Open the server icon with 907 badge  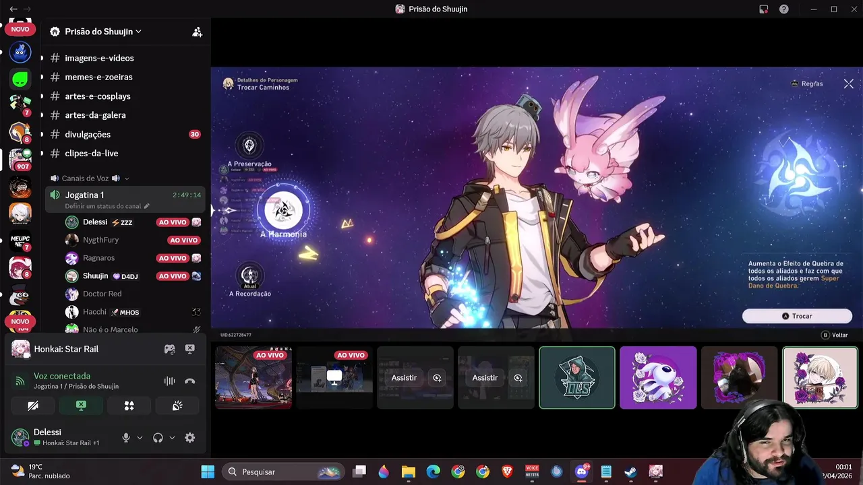pos(20,160)
